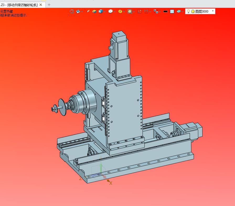Add a new tab with plus button
235x206 pixels.
click(x=49, y=5)
